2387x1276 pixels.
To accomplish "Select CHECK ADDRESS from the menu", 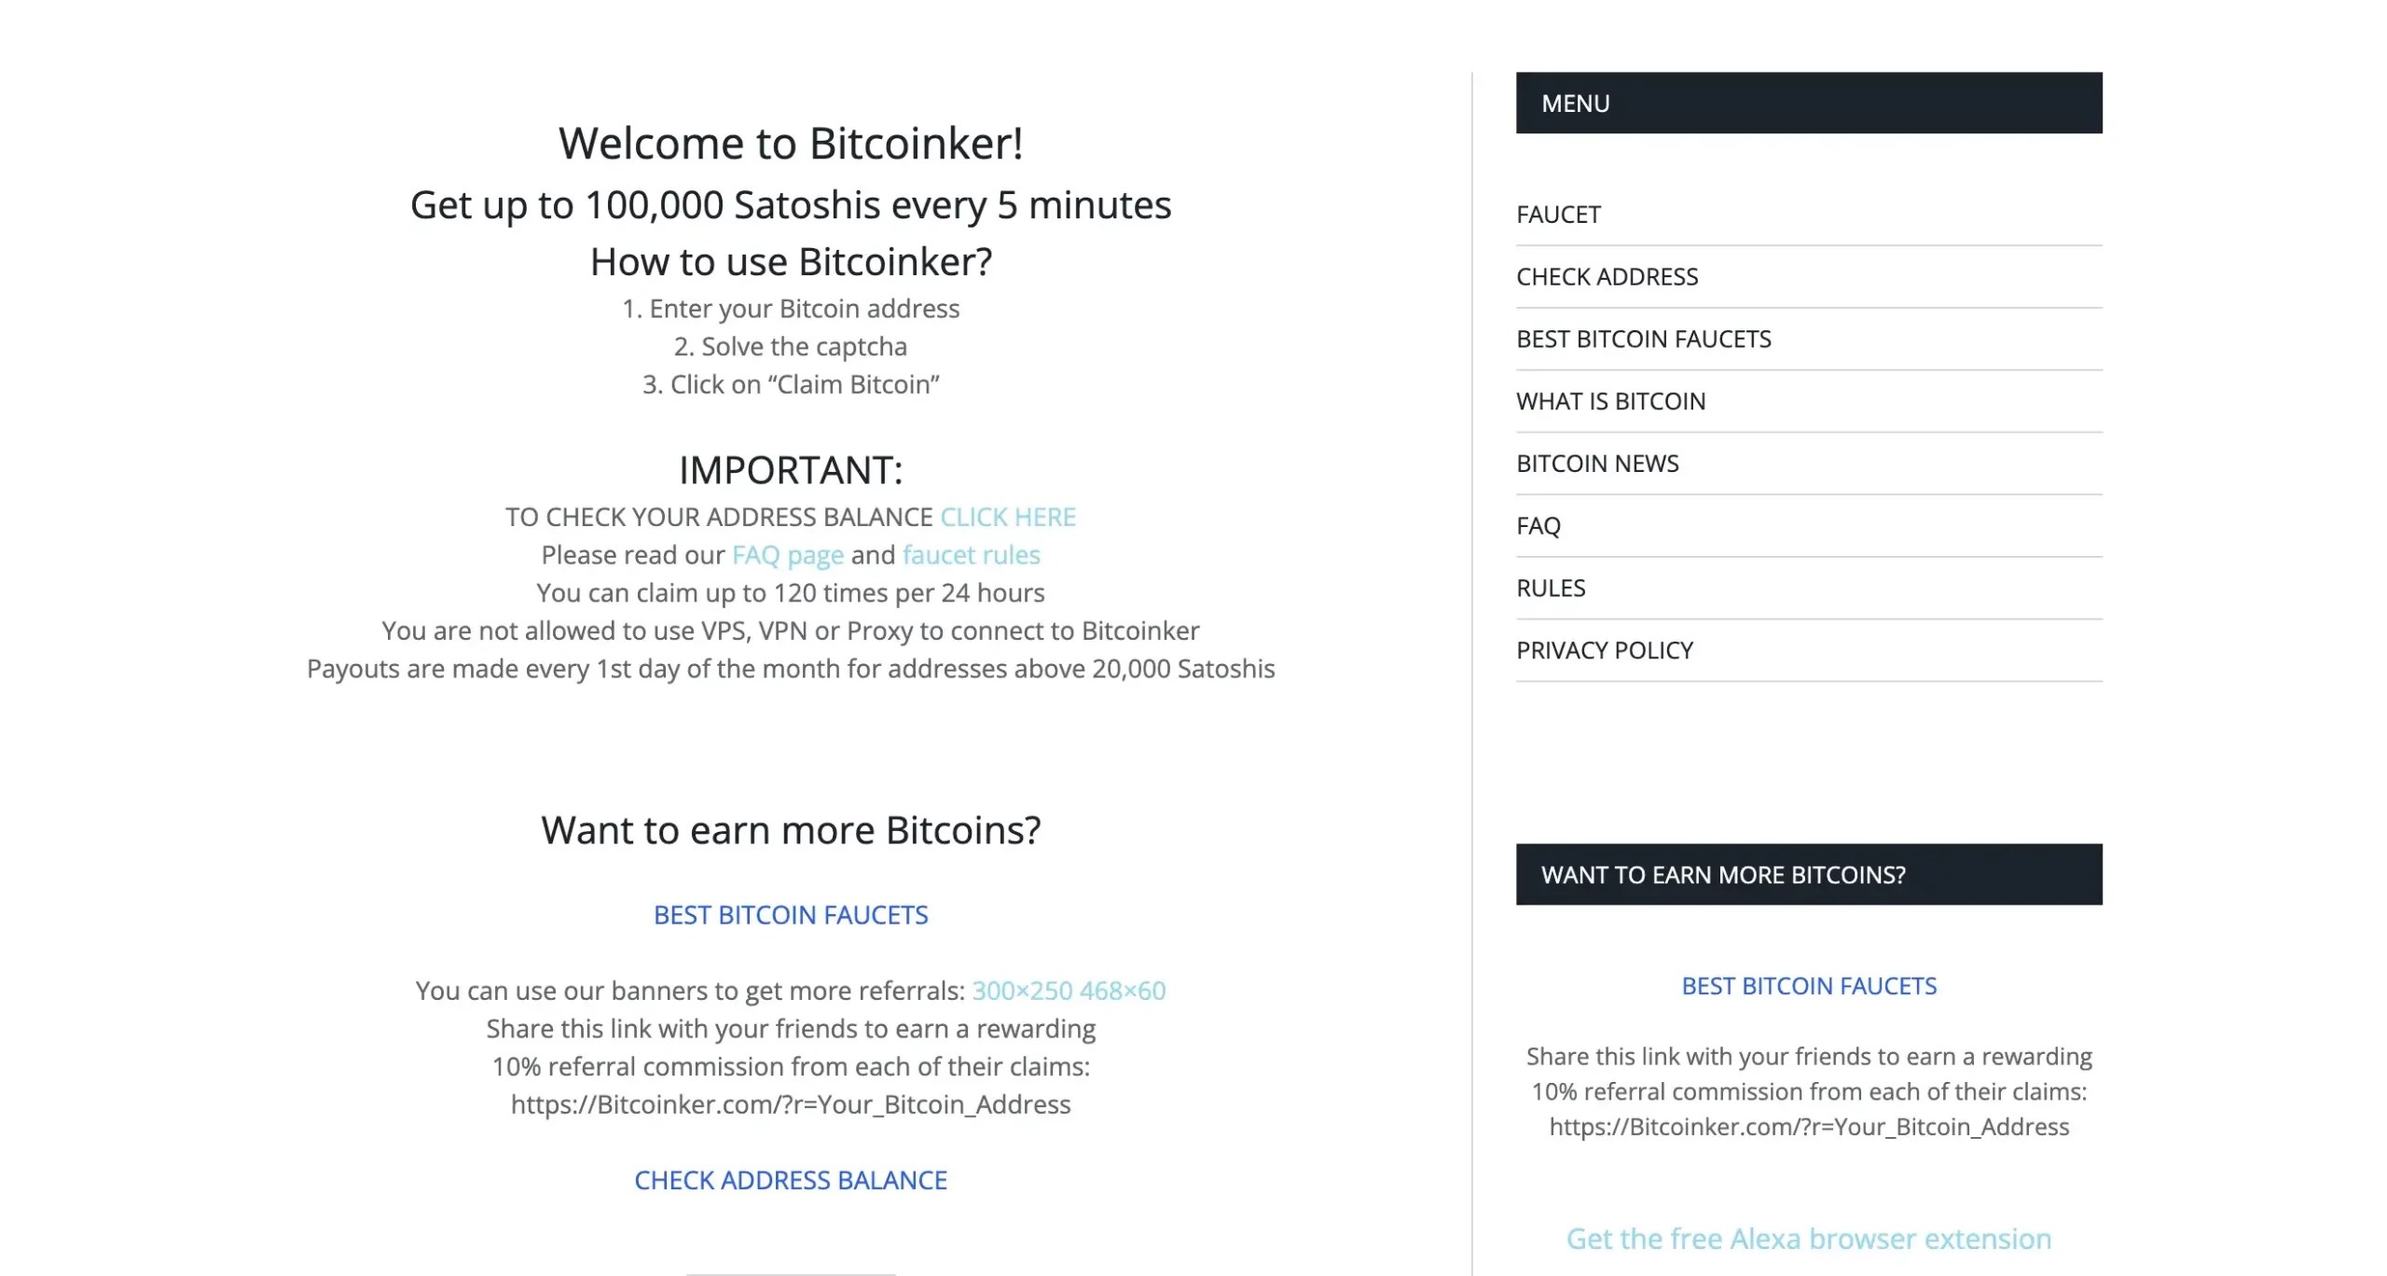I will coord(1607,276).
